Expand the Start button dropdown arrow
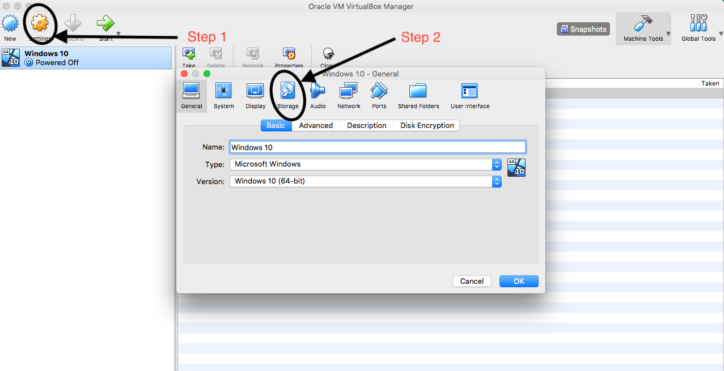This screenshot has height=371, width=724. tap(118, 33)
